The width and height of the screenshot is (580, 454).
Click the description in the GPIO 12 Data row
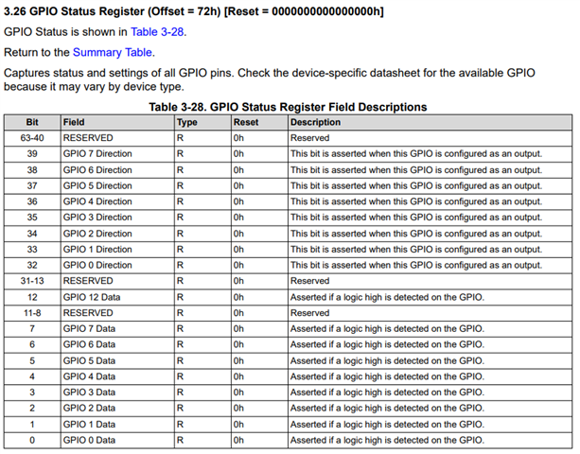[x=387, y=297]
